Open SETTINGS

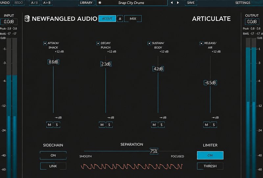point(243,3)
